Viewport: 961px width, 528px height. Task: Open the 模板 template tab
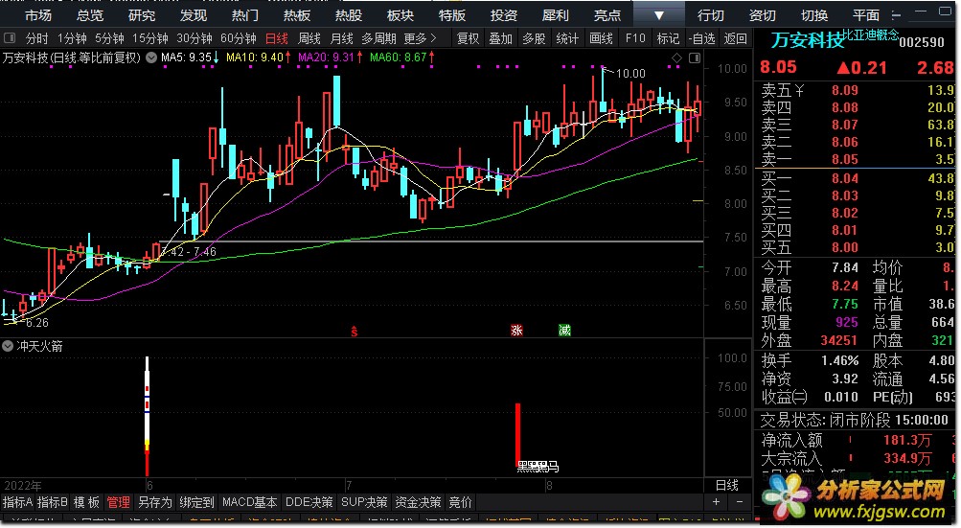pos(86,502)
